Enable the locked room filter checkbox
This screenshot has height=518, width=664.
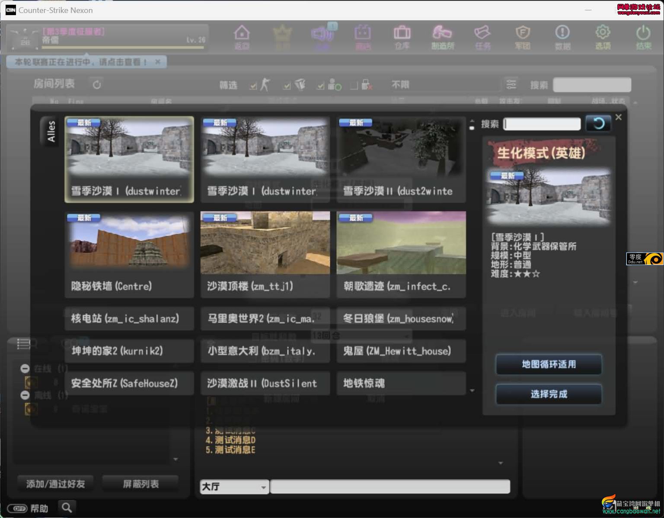coord(354,86)
